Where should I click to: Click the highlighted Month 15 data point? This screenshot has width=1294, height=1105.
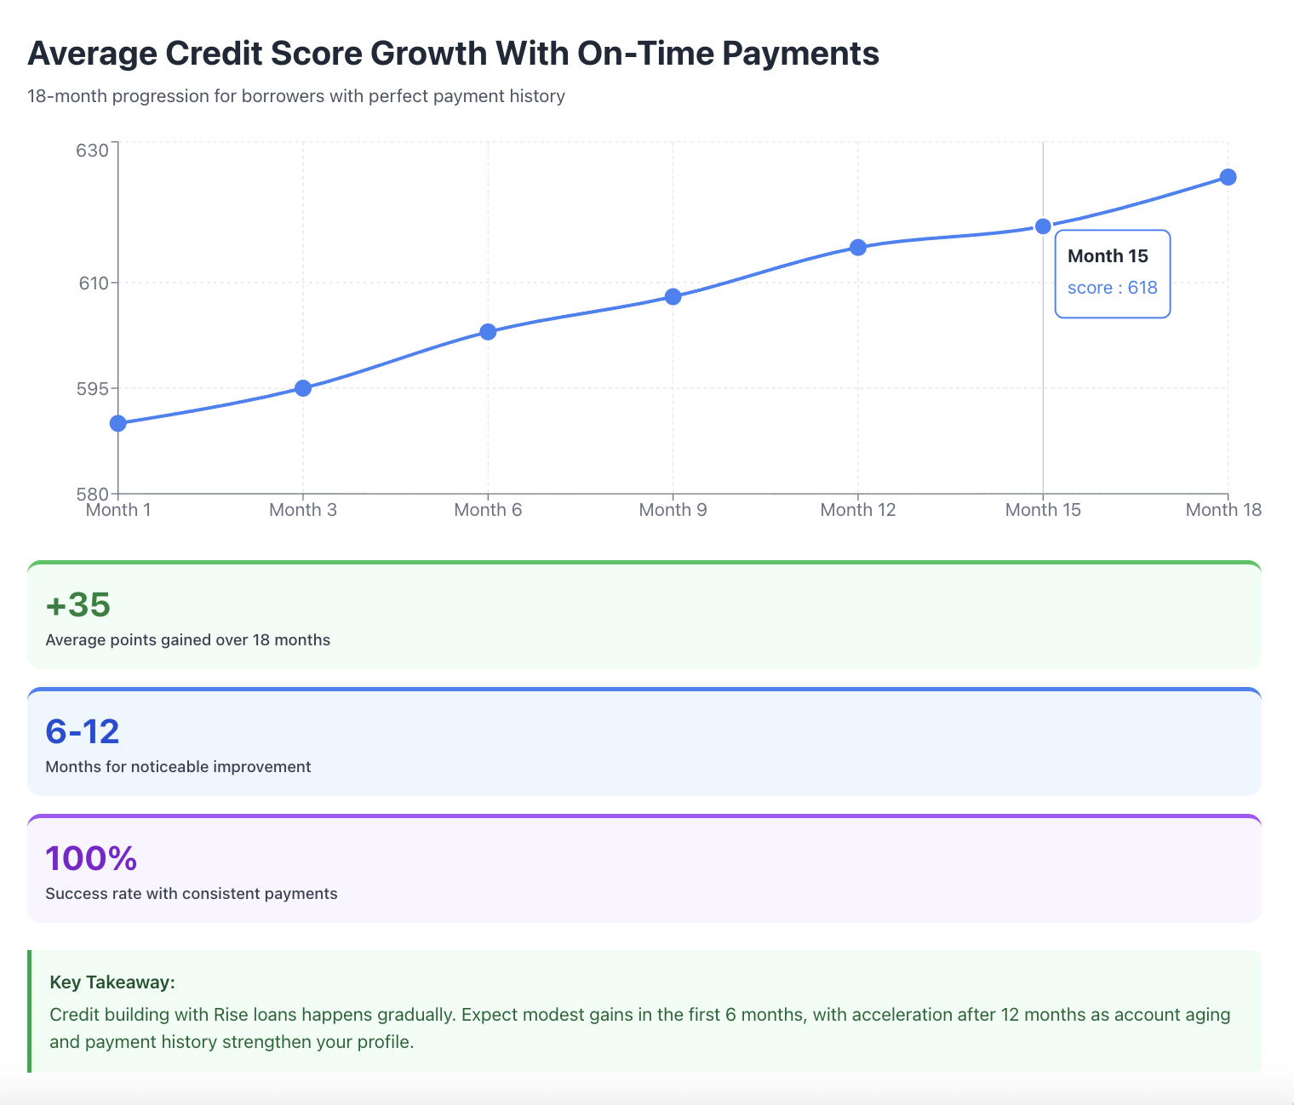(1043, 226)
